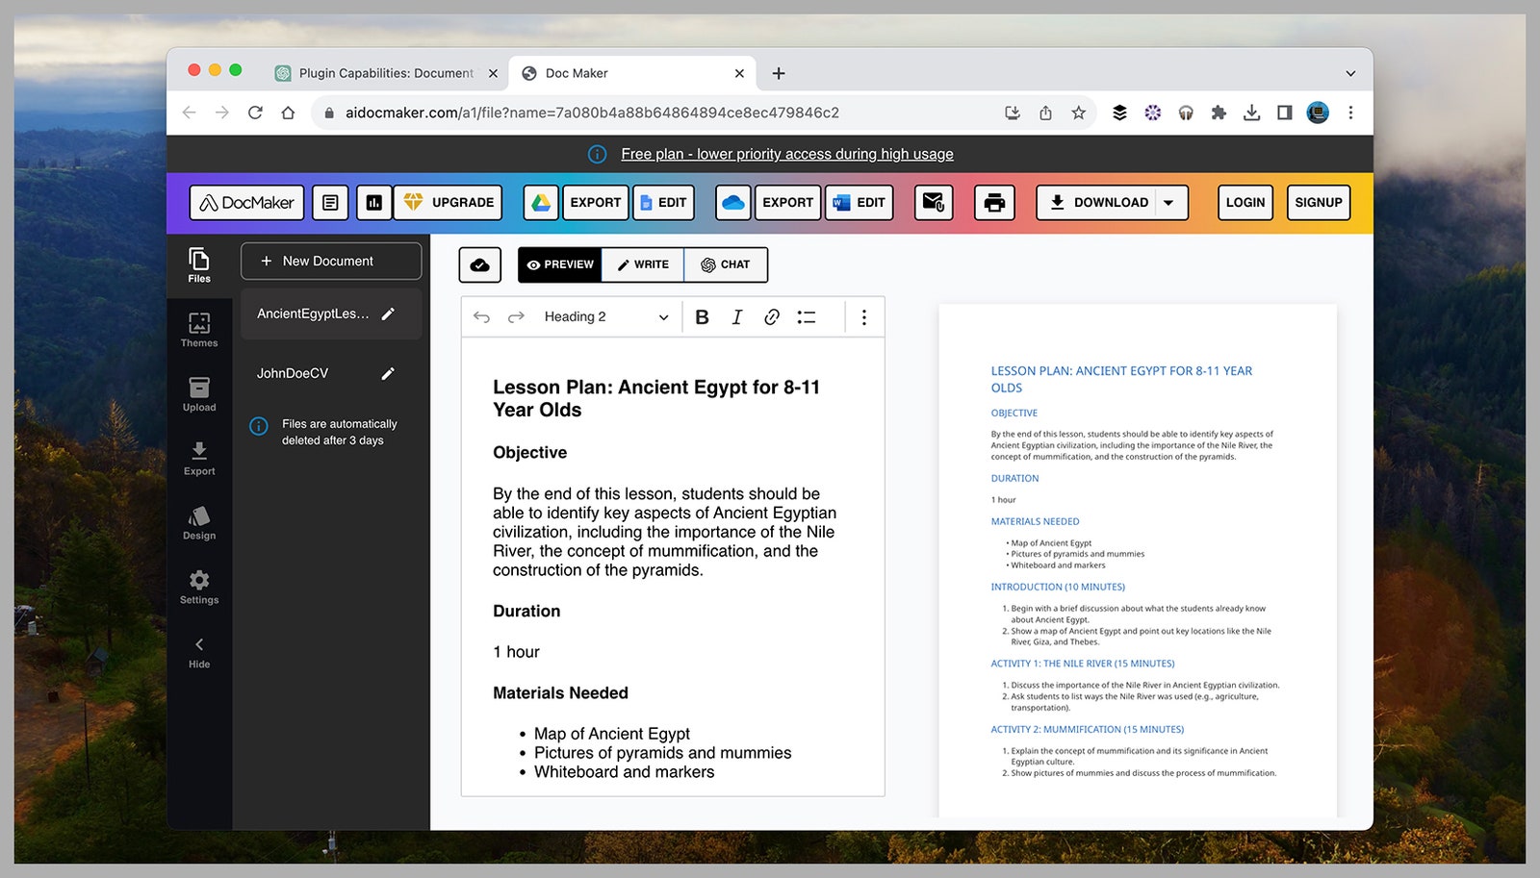The image size is (1540, 878).
Task: Switch to PREVIEW mode
Action: coord(560,264)
